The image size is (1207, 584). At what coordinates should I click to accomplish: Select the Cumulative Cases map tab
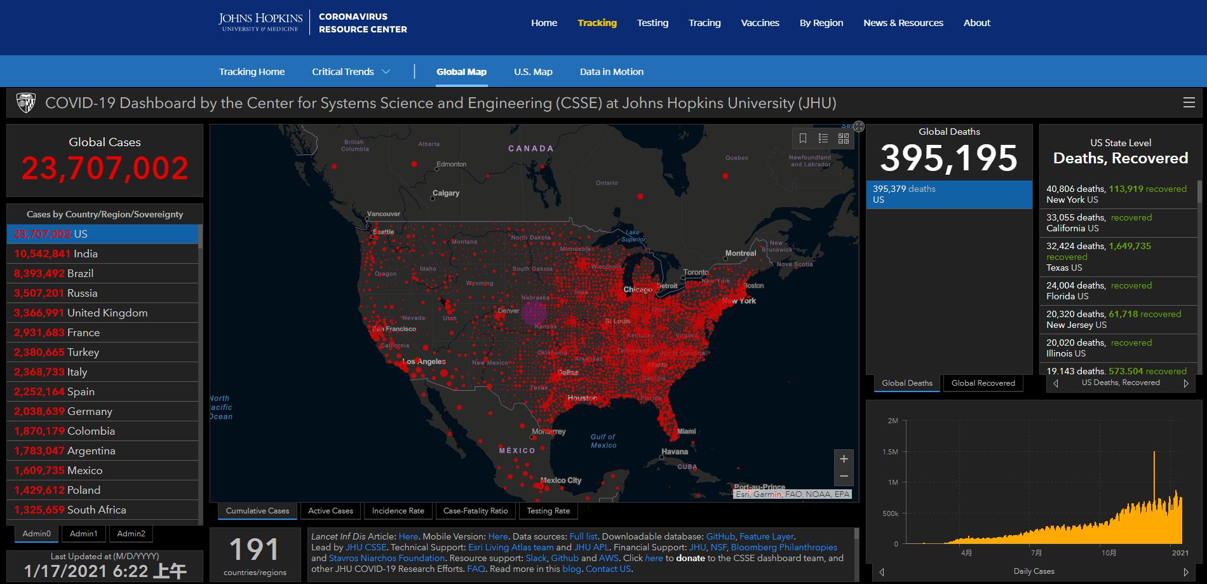[257, 511]
